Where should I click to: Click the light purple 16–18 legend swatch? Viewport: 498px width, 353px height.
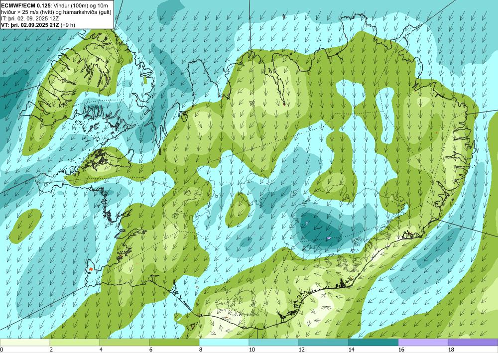point(423,343)
